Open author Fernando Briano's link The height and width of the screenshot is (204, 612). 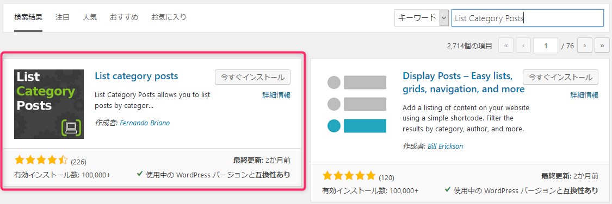(145, 123)
